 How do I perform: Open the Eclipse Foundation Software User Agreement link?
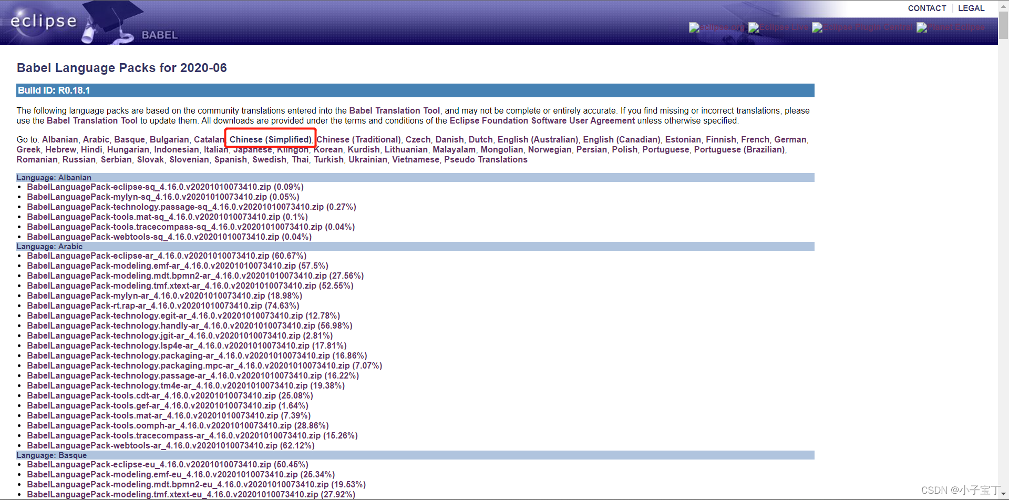click(x=542, y=120)
